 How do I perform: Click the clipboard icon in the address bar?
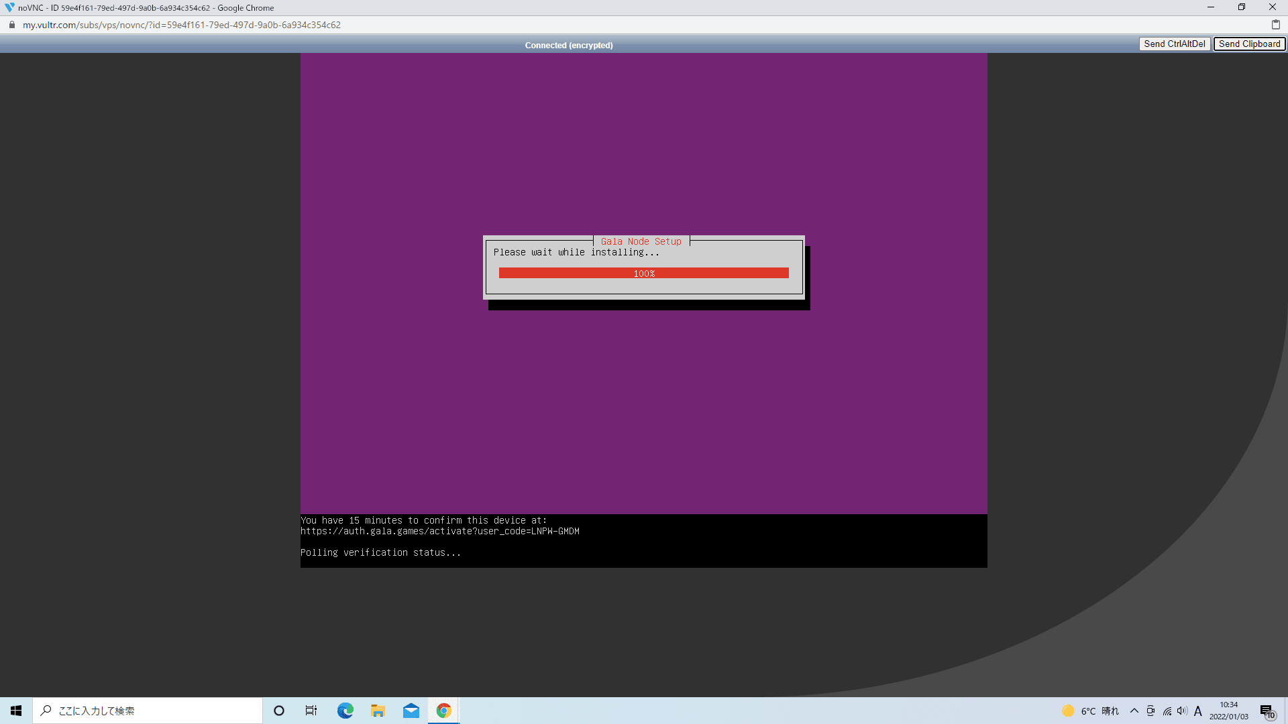click(1275, 25)
